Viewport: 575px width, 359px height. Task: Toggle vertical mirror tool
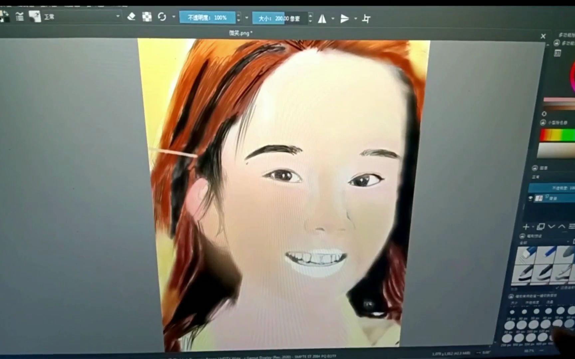click(344, 19)
